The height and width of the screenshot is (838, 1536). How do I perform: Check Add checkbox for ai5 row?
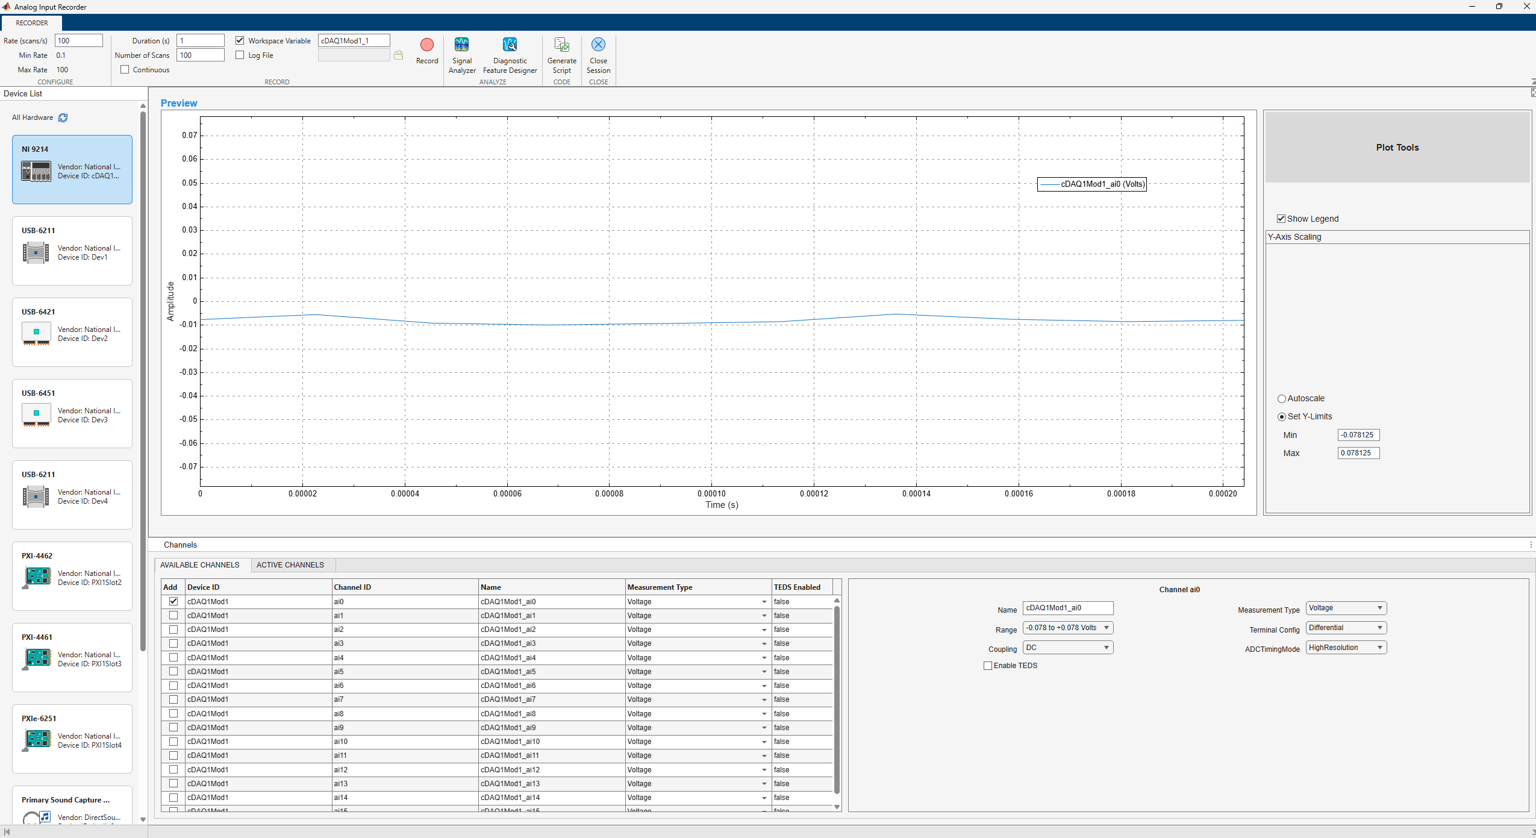173,671
